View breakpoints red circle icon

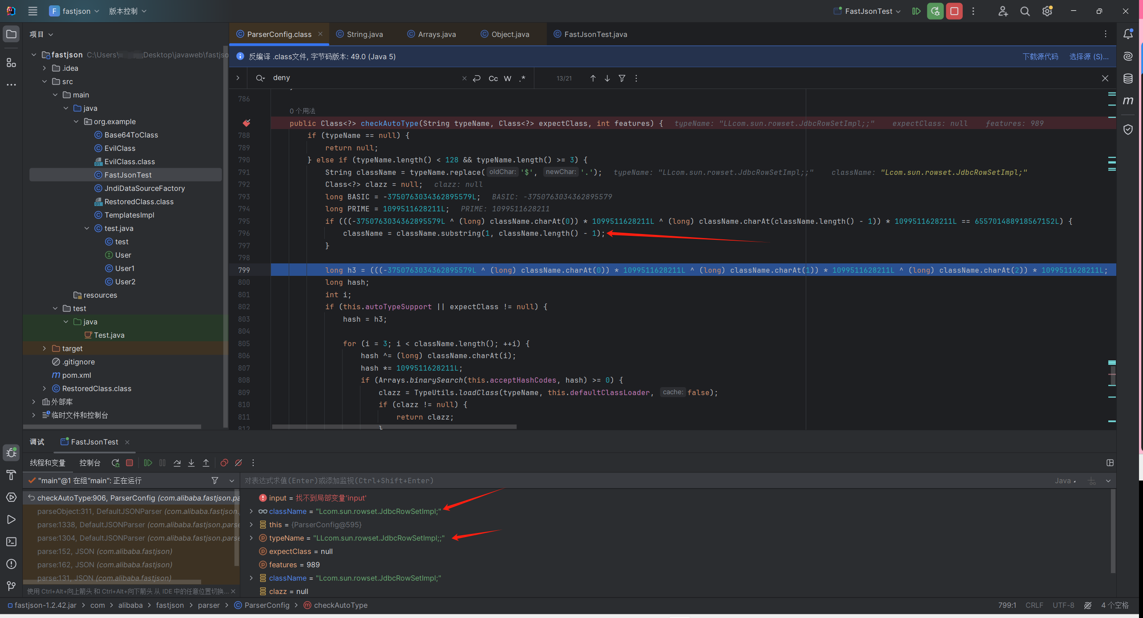click(224, 463)
